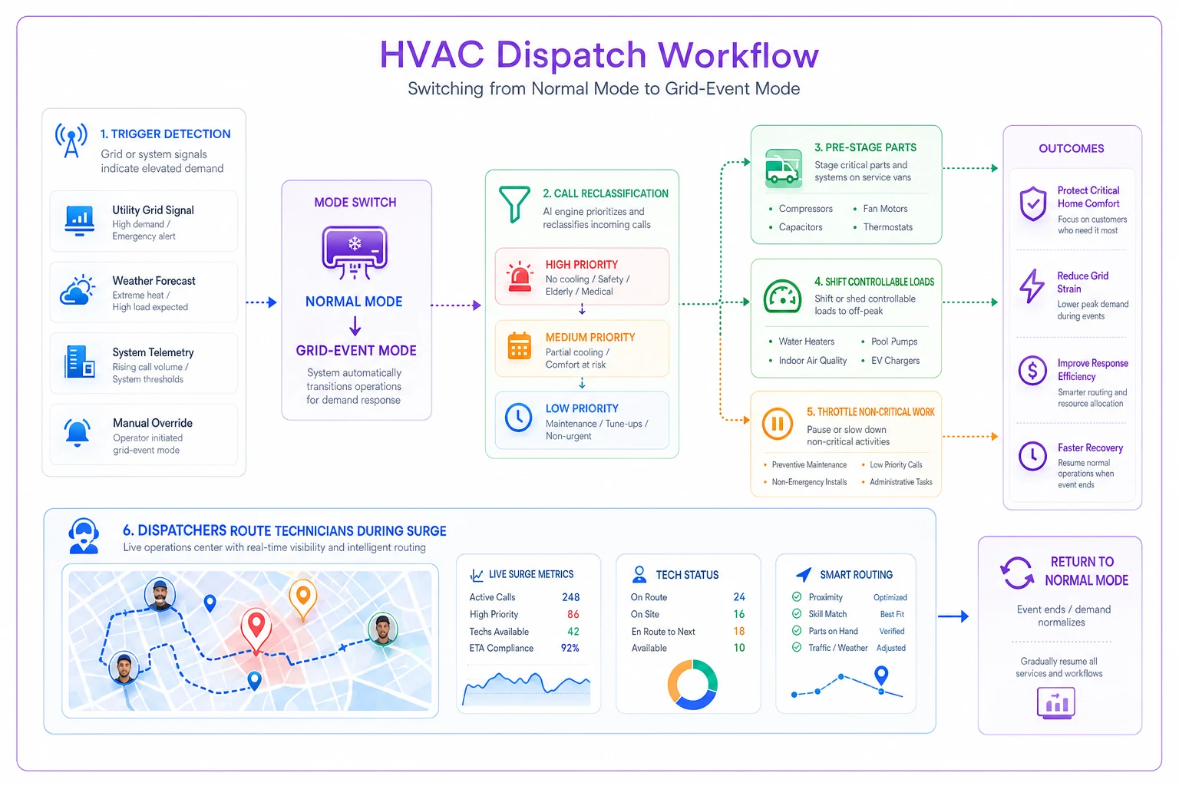
Task: Select the purple bar chart icon under Return to Normal Mode
Action: click(x=1056, y=703)
